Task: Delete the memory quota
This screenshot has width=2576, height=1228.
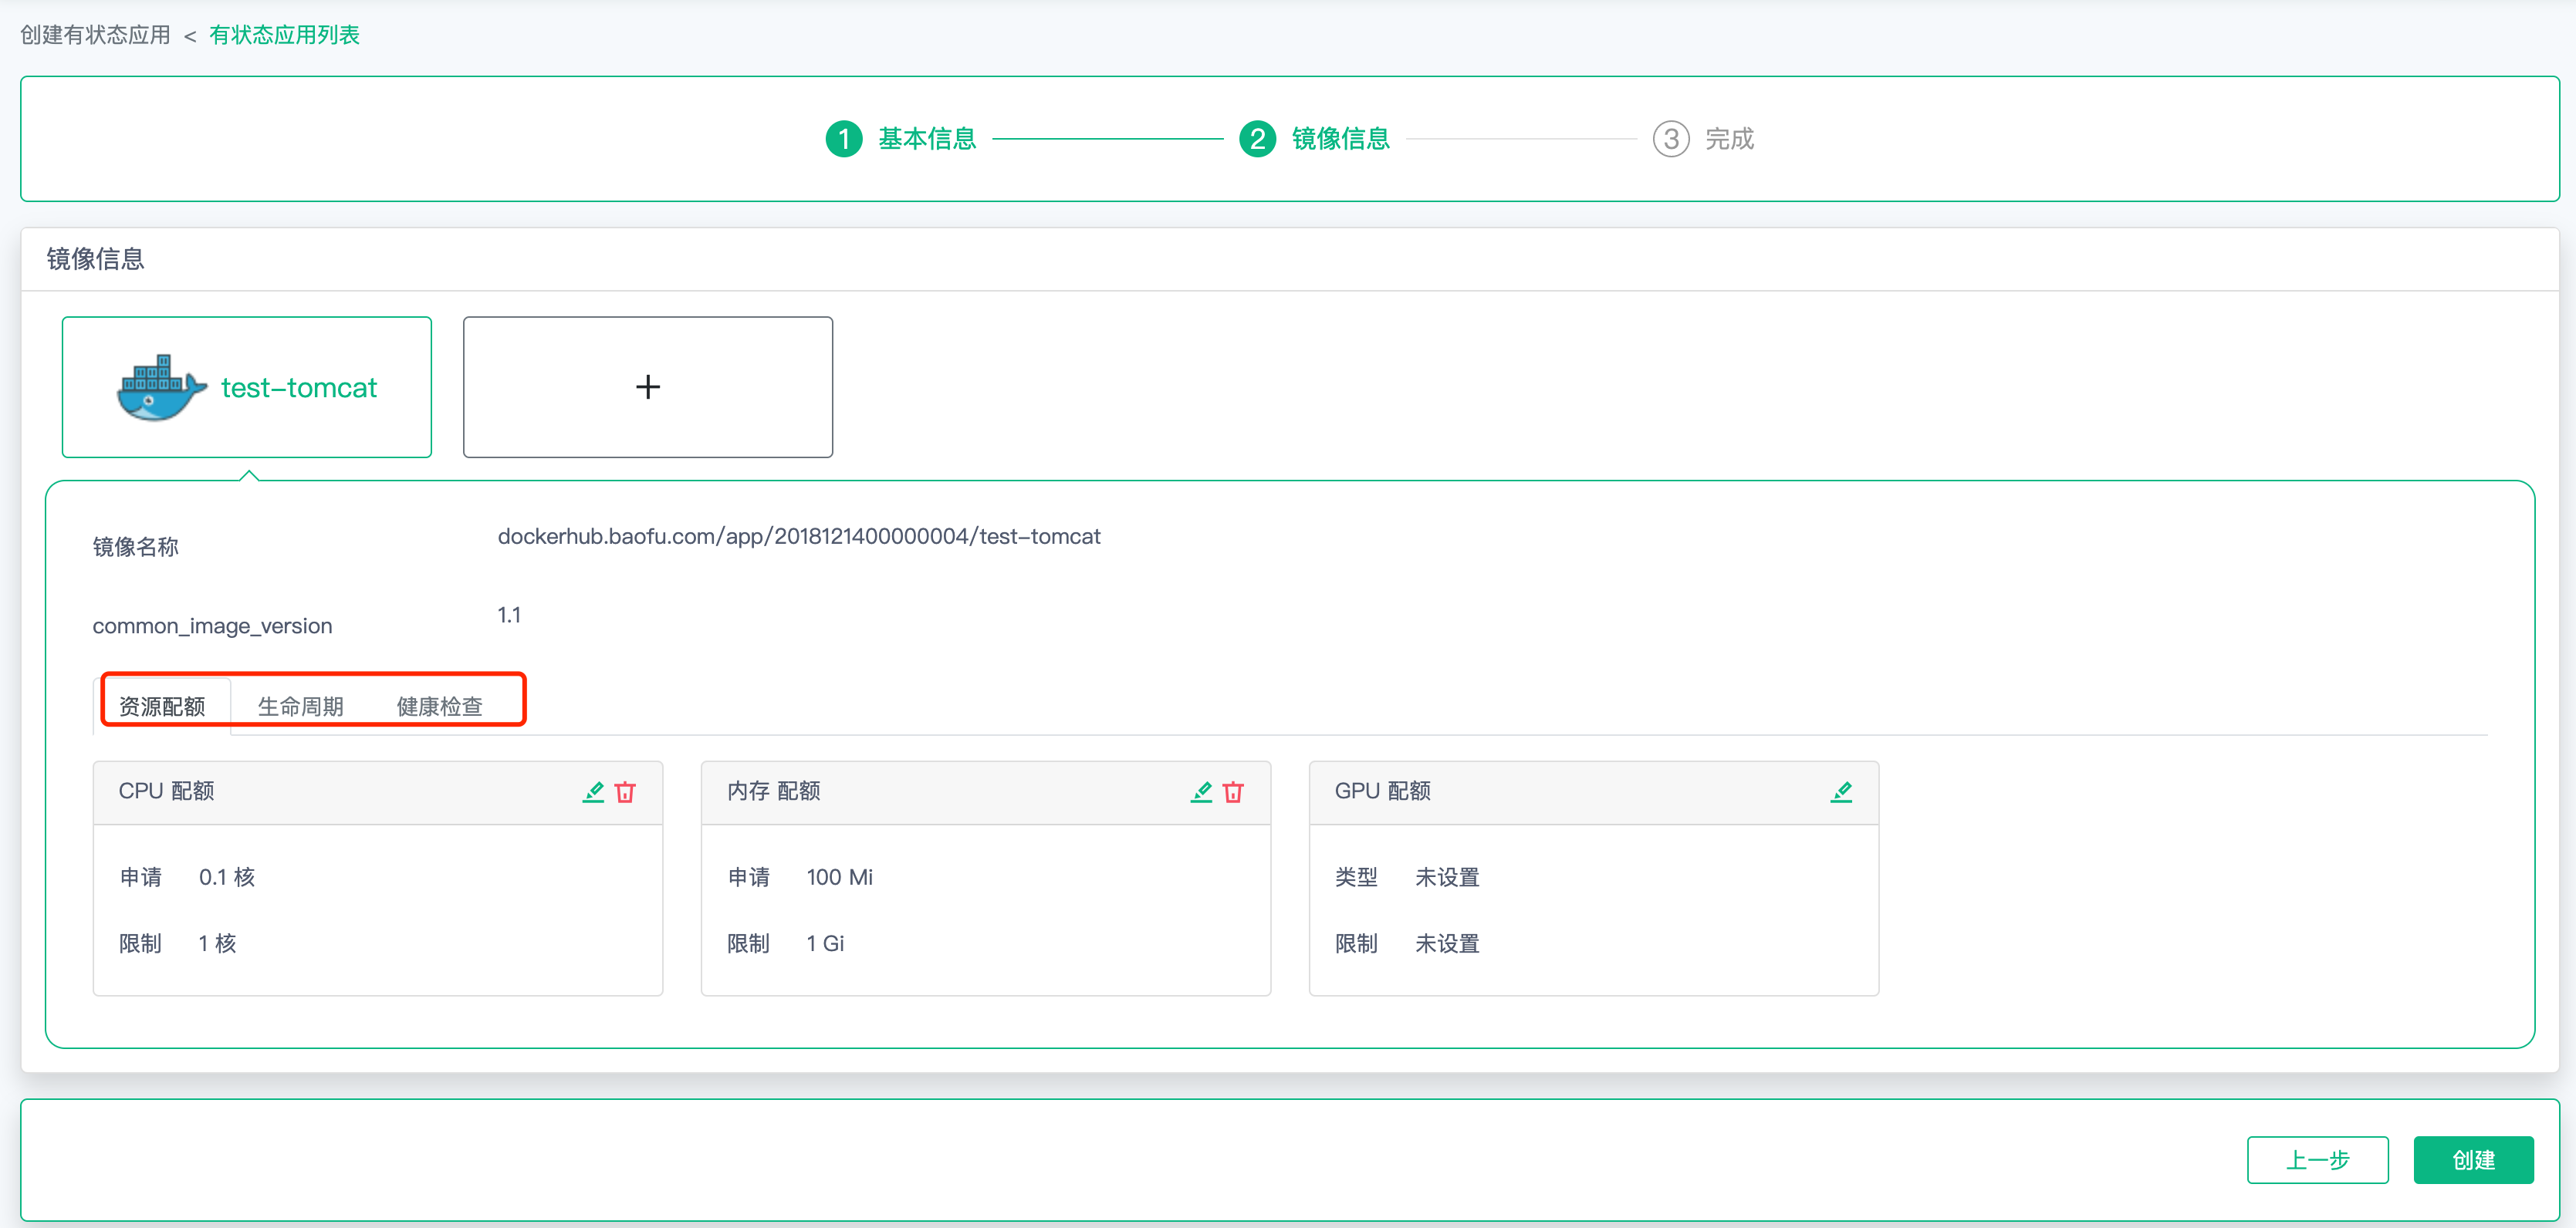Action: [1233, 791]
